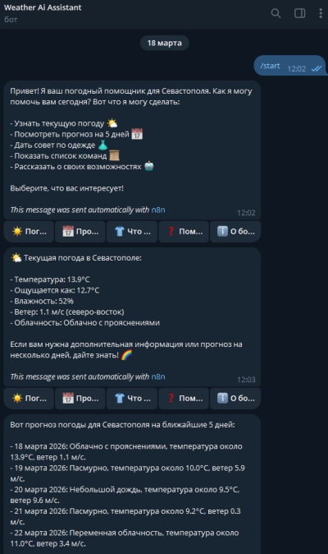
Task: Click the second info 'О бо...' button
Action: point(235,398)
